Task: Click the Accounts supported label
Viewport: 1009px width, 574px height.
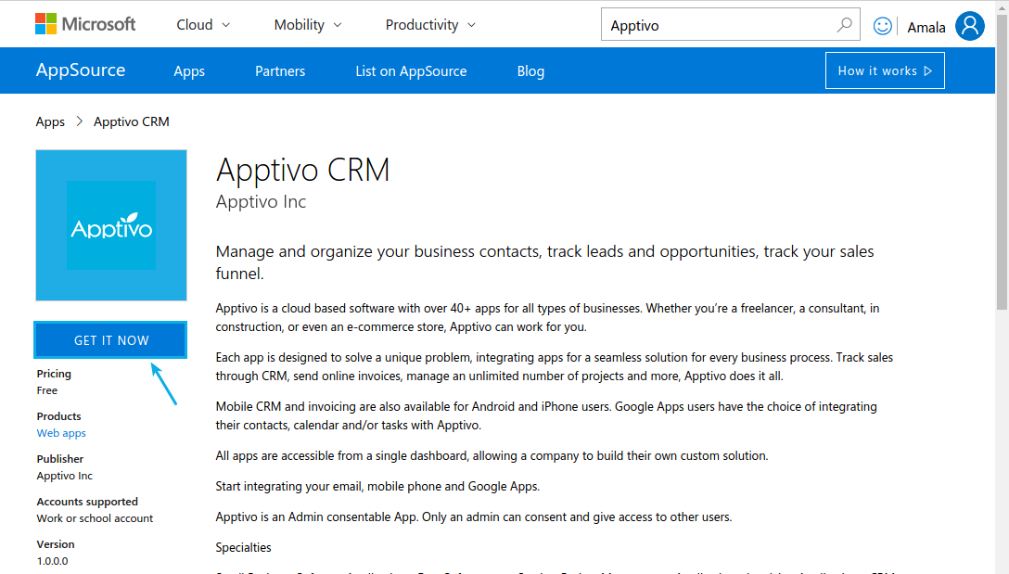Action: click(87, 502)
